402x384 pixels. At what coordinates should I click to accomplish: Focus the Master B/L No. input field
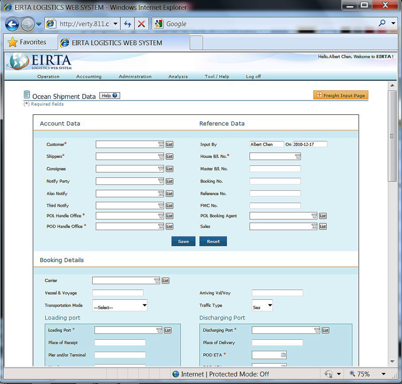275,169
